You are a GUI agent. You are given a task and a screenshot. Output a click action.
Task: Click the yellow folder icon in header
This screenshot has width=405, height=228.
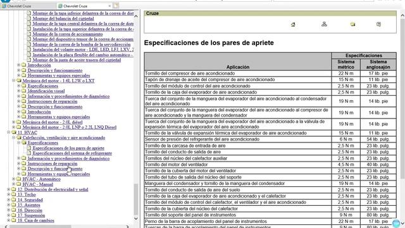[x=352, y=24]
